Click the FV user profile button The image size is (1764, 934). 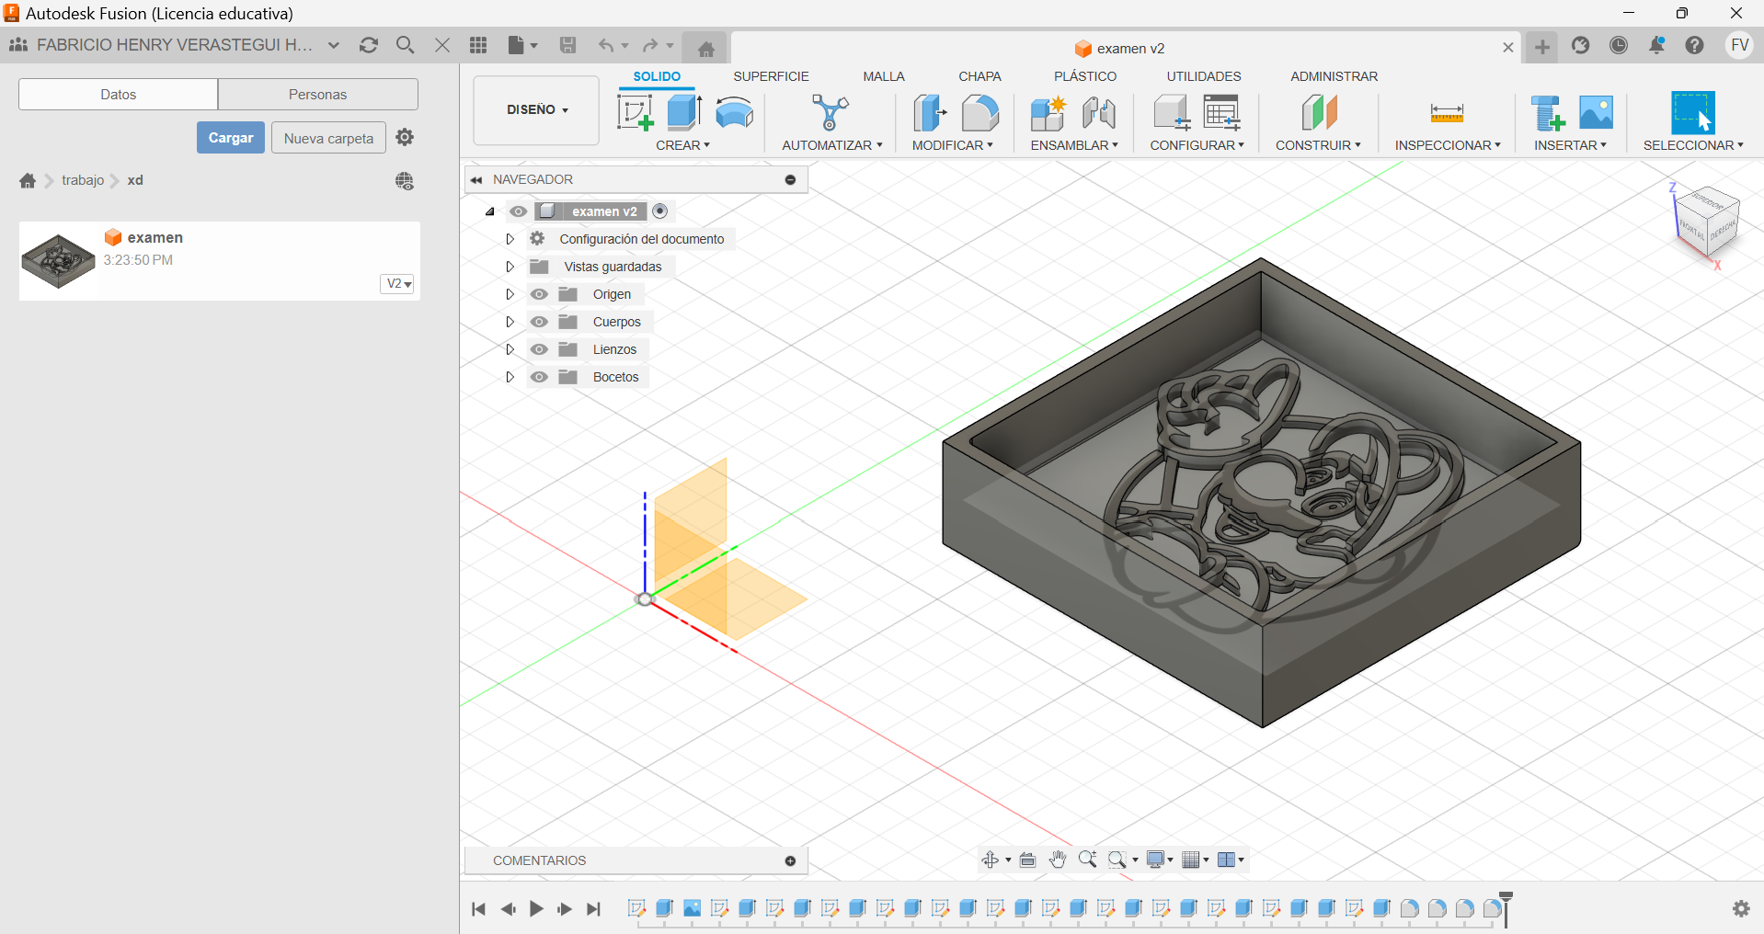click(1739, 45)
